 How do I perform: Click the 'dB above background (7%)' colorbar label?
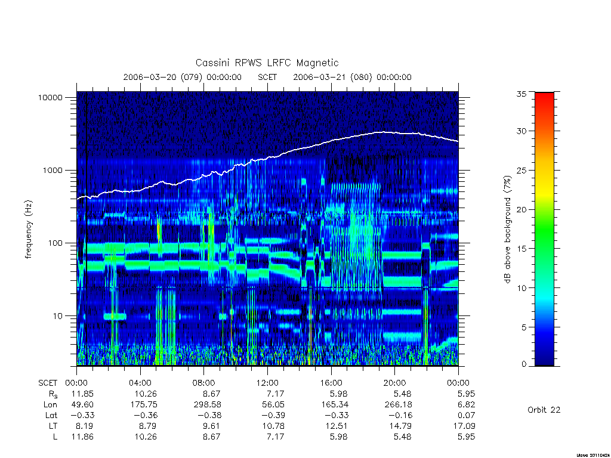pyautogui.click(x=507, y=230)
